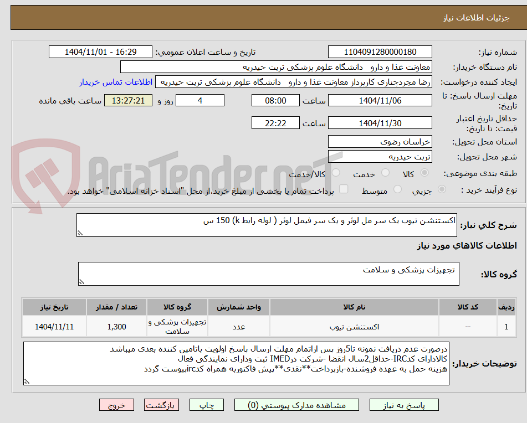Click the نوع فرآیند خرید label
Image resolution: width=527 pixels, height=423 pixels.
(x=489, y=190)
